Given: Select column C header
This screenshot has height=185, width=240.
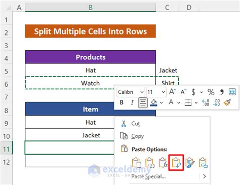Looking at the screenshot, I should (x=167, y=7).
